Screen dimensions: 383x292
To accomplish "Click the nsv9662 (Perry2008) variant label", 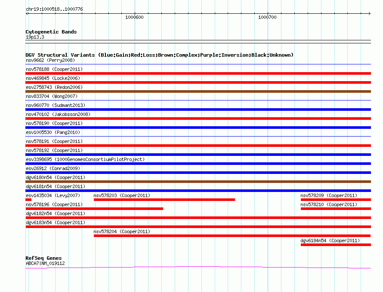I will click(50, 60).
